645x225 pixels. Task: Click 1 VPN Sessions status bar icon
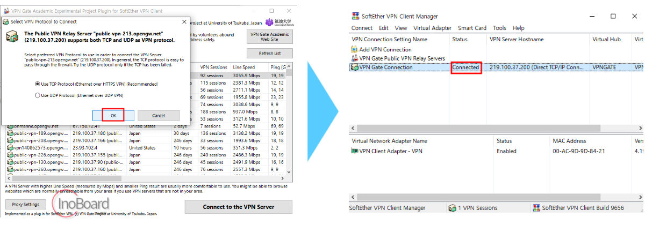click(451, 208)
